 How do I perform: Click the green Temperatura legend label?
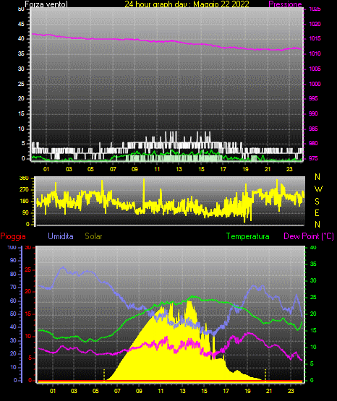pyautogui.click(x=248, y=236)
